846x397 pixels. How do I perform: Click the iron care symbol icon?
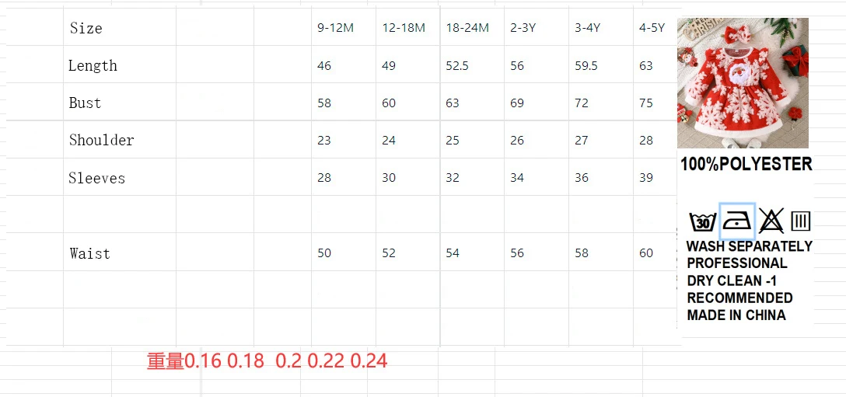point(737,221)
